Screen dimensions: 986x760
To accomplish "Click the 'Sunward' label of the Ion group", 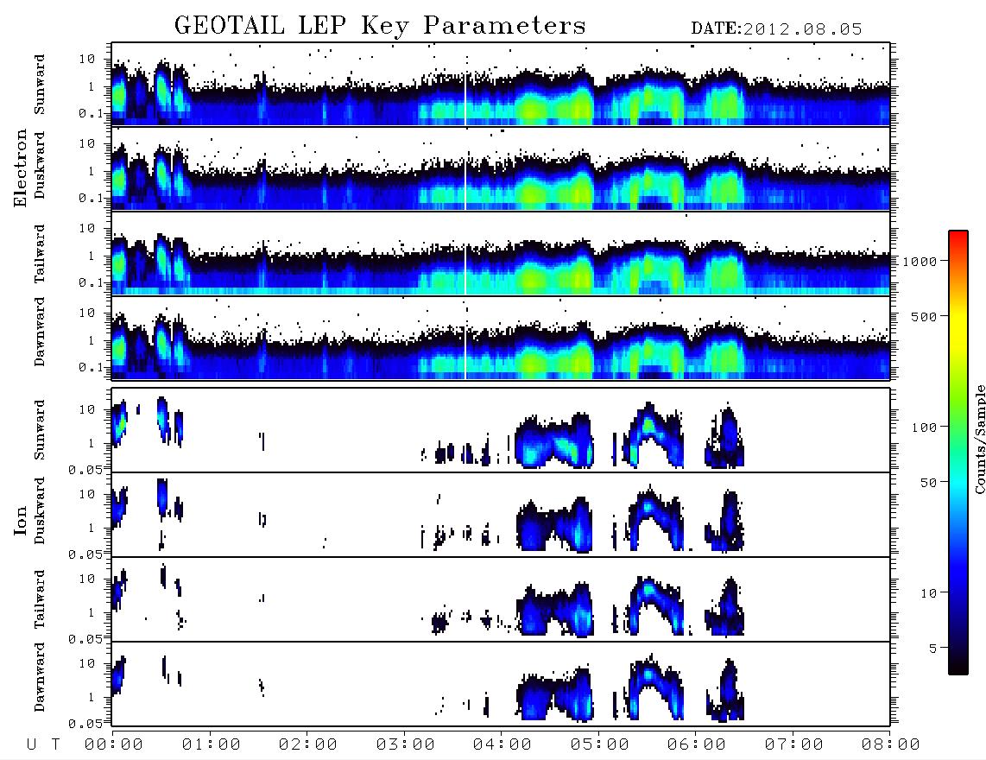I will [40, 430].
